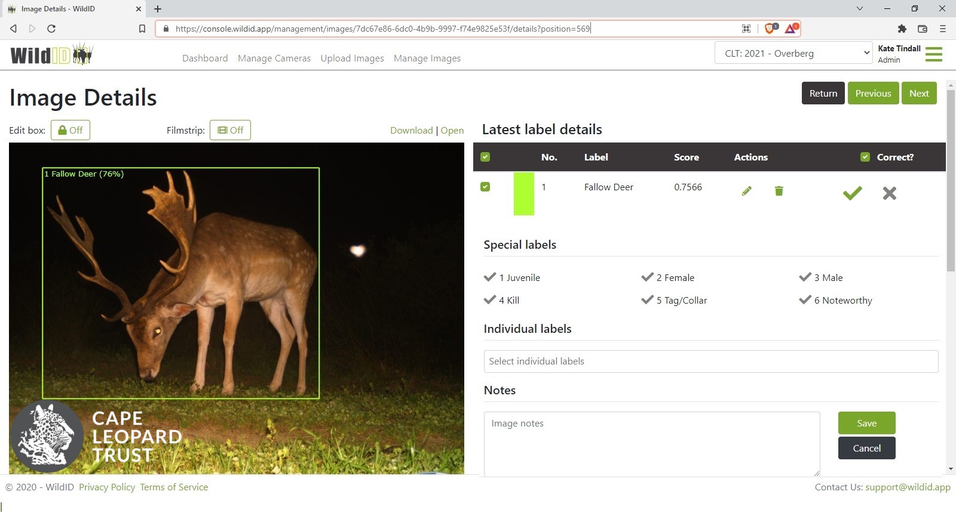Click the Brave rewards triangle icon
Image resolution: width=956 pixels, height=513 pixels.
790,28
